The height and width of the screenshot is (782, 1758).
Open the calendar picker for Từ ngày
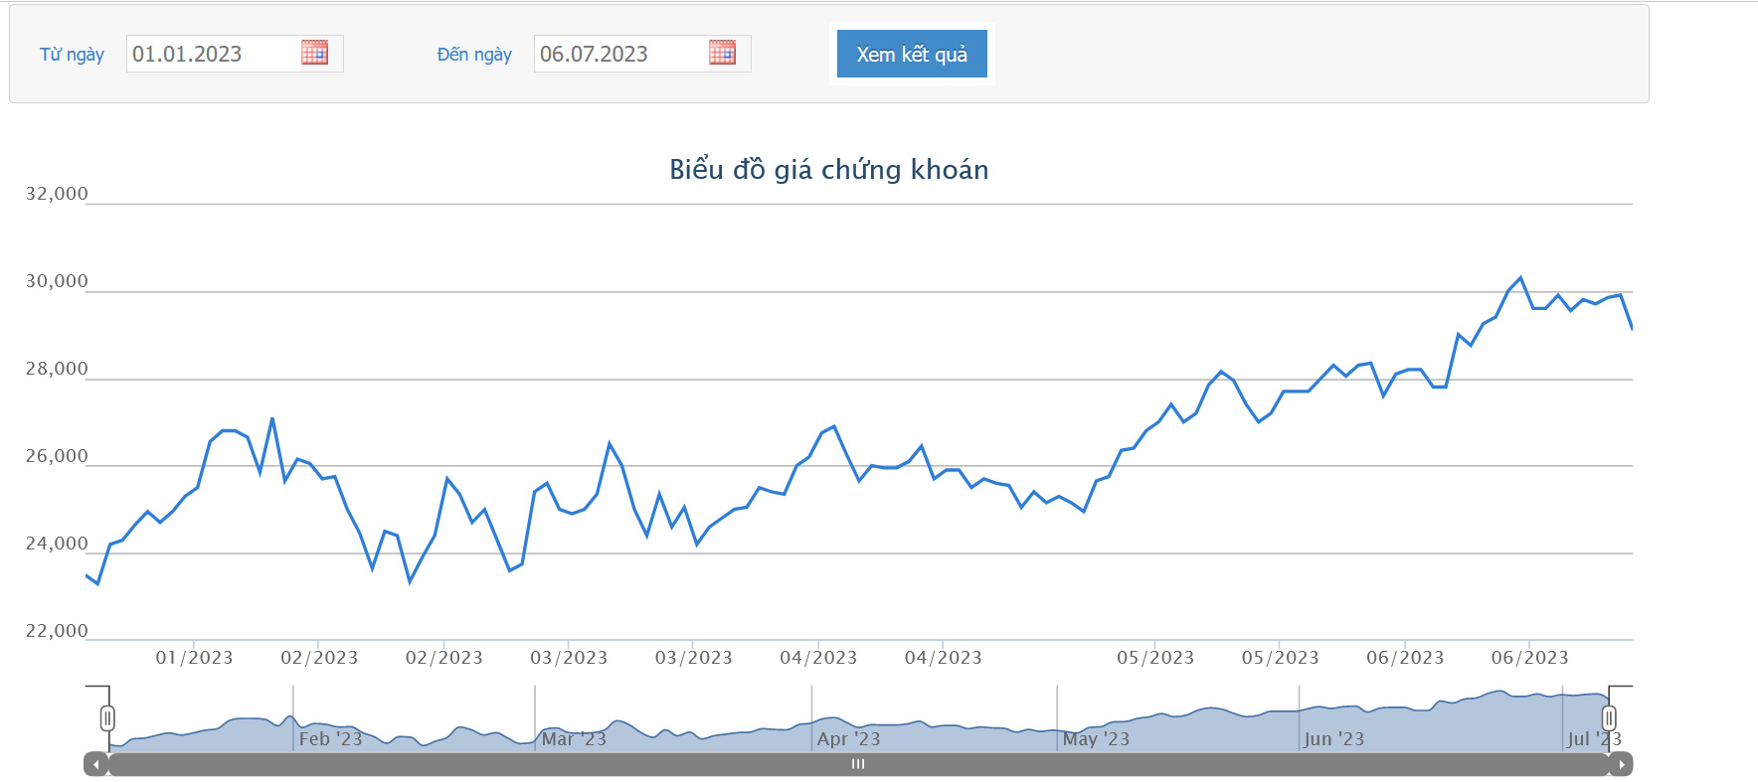pos(314,53)
